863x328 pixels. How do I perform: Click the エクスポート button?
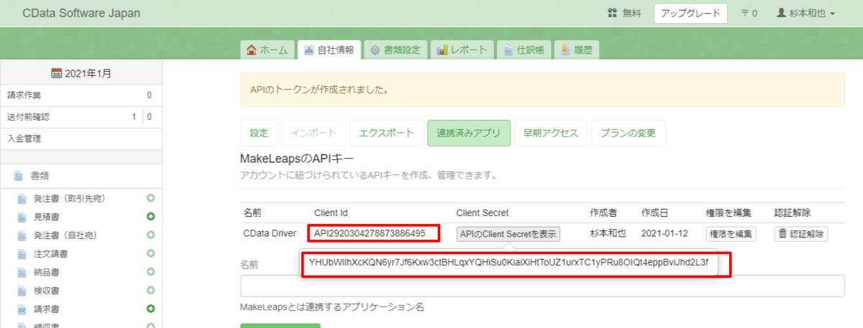[x=386, y=133]
